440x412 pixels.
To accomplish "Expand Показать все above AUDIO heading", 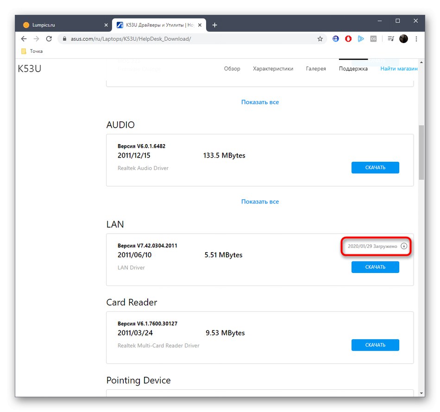I will (x=260, y=102).
